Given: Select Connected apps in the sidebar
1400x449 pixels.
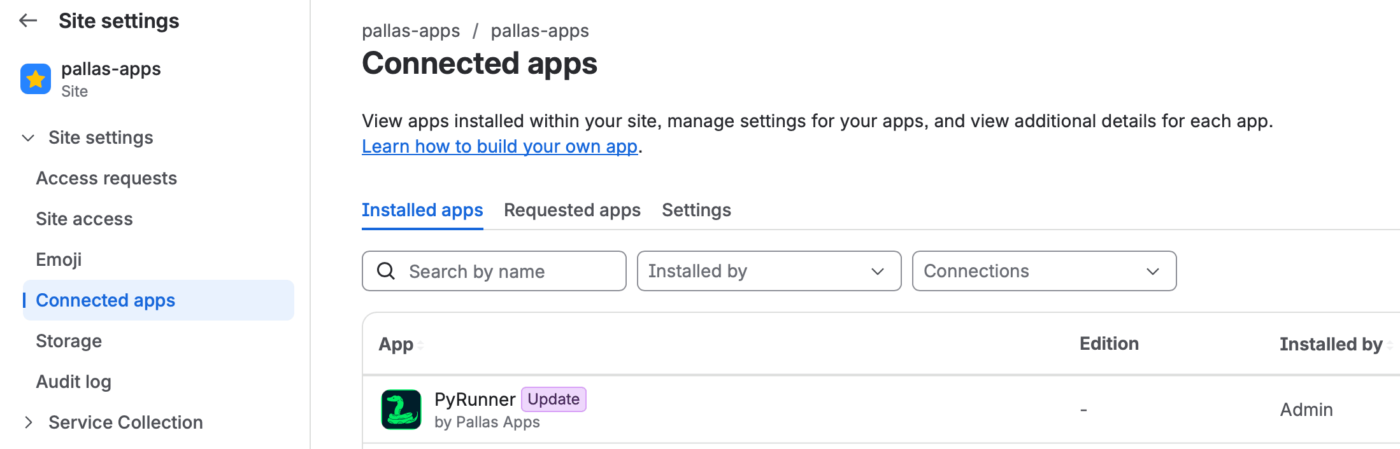Looking at the screenshot, I should [158, 300].
